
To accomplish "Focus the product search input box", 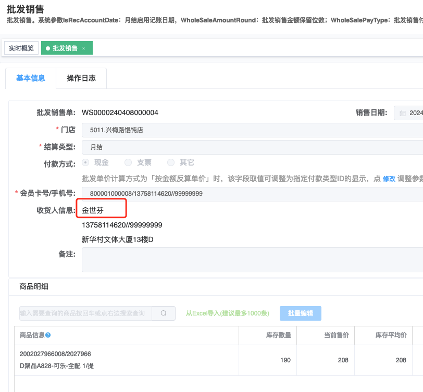I will click(x=85, y=313).
